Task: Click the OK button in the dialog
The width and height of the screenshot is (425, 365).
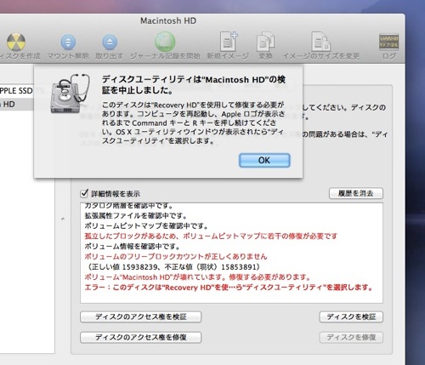Action: (264, 160)
